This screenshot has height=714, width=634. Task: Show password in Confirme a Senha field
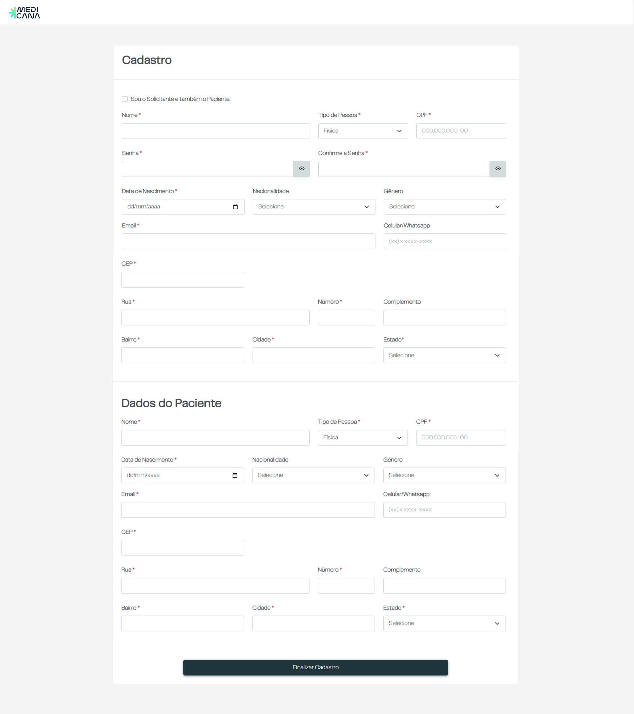(498, 169)
